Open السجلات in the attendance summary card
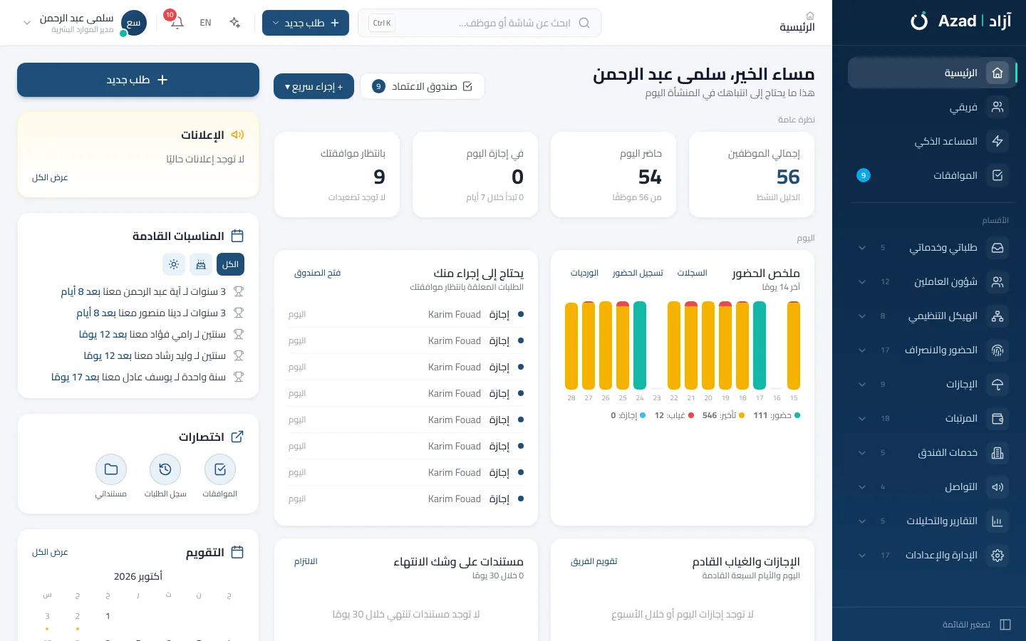This screenshot has width=1026, height=641. click(x=692, y=273)
